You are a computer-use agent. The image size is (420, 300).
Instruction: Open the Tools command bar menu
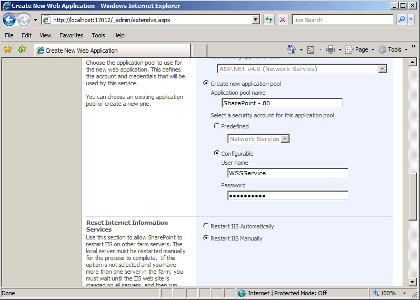tap(393, 49)
